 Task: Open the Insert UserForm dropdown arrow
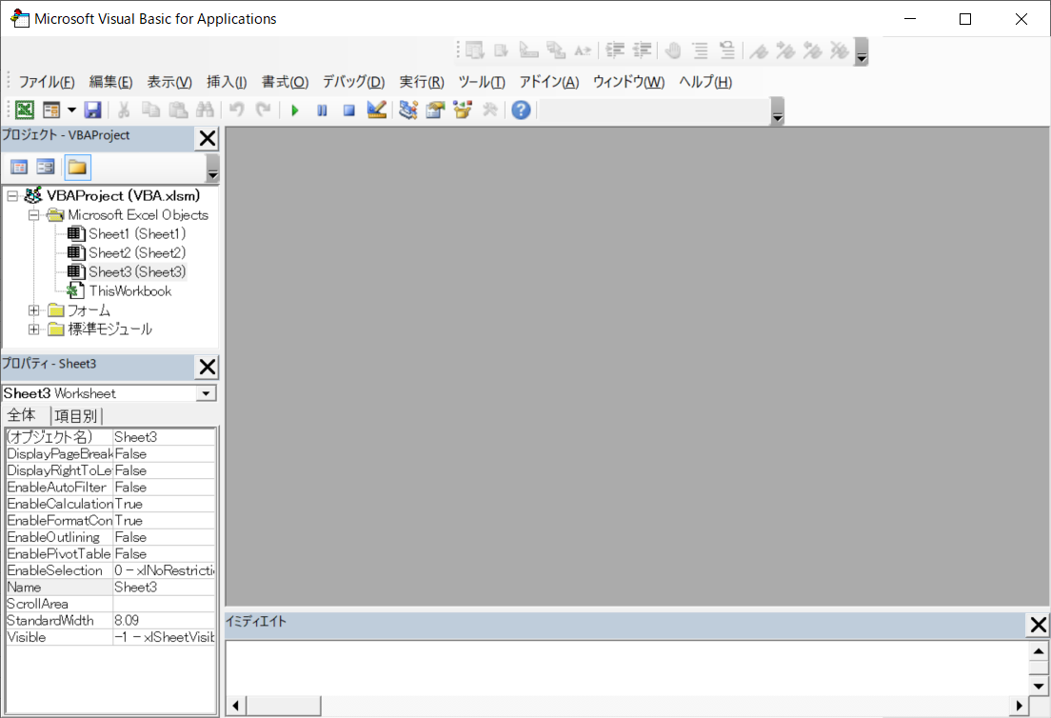point(71,110)
